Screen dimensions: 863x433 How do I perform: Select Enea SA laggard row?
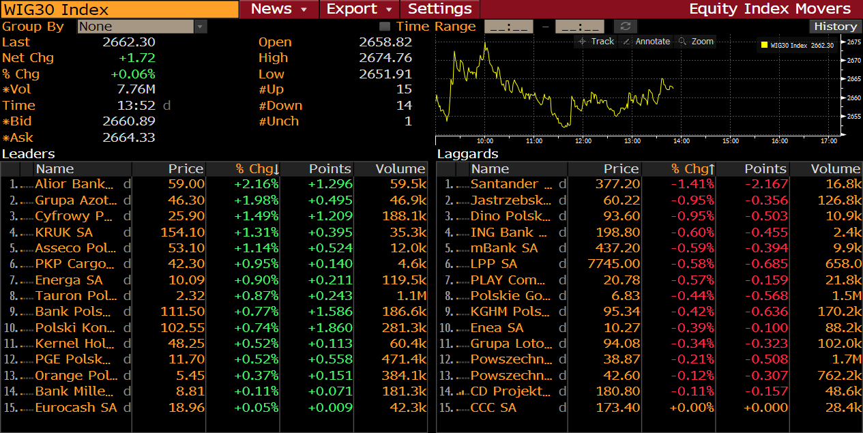click(649, 328)
